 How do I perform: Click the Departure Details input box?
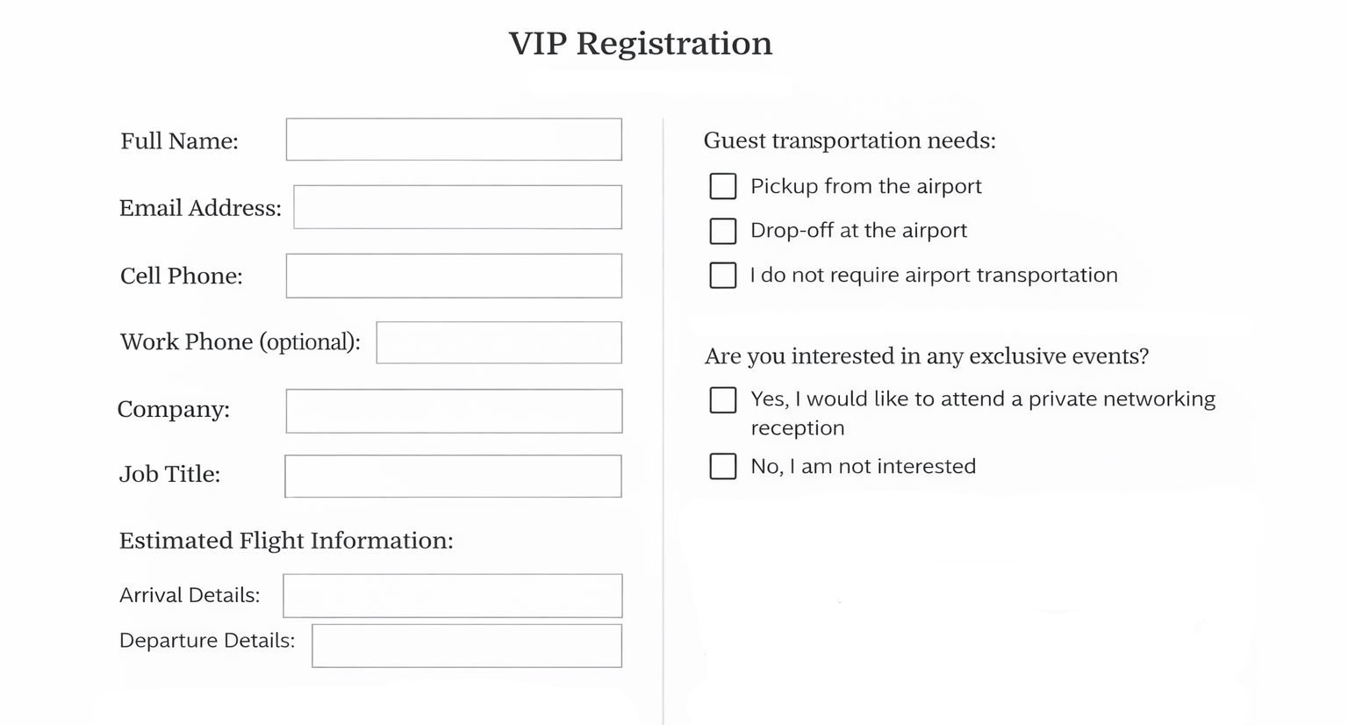tap(466, 645)
